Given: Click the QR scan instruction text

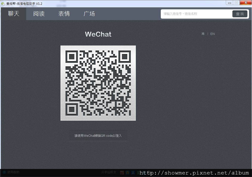Looking at the screenshot, I should [98, 136].
